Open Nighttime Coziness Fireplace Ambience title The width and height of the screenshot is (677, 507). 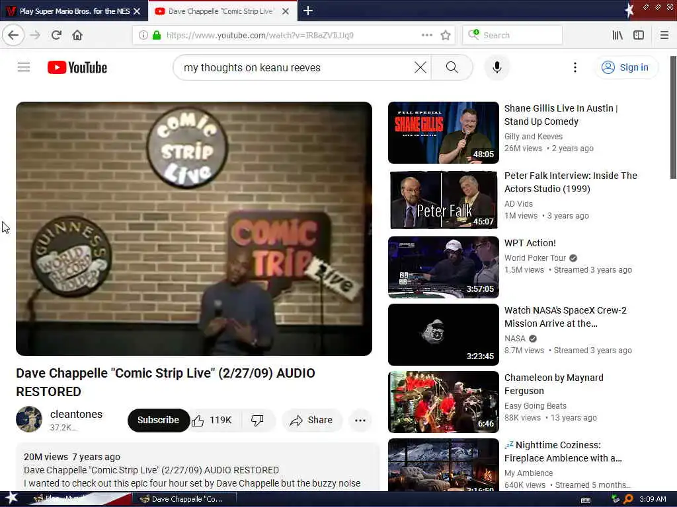pyautogui.click(x=563, y=452)
